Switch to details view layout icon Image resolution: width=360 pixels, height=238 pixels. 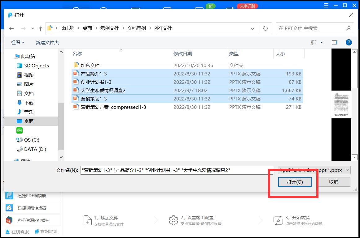coord(314,42)
